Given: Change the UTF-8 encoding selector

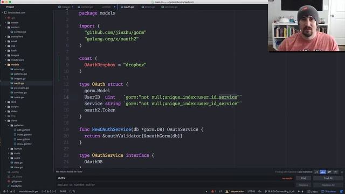Looking at the screenshot, I should pyautogui.click(x=251, y=192).
